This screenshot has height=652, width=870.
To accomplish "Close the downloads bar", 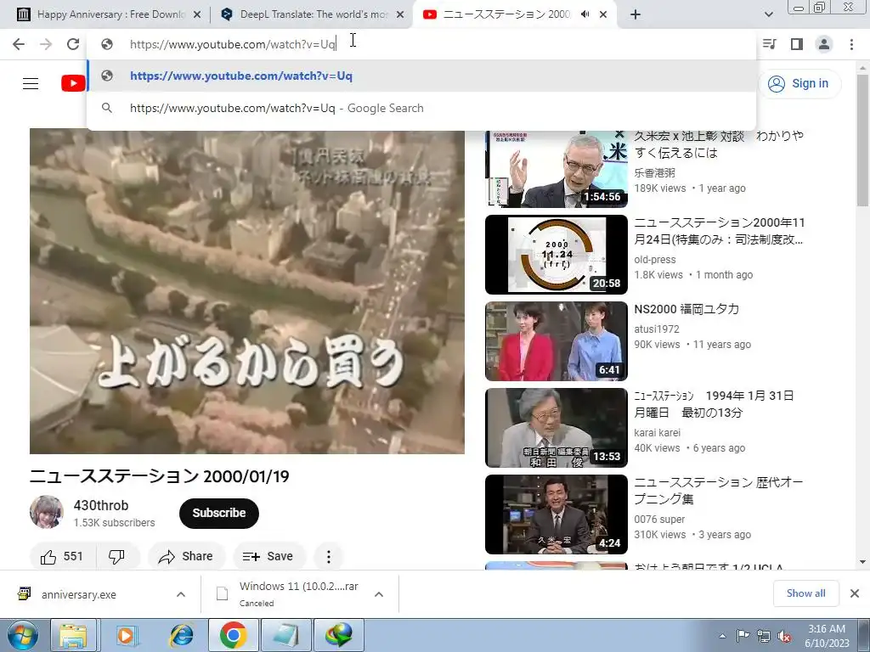I will [855, 593].
